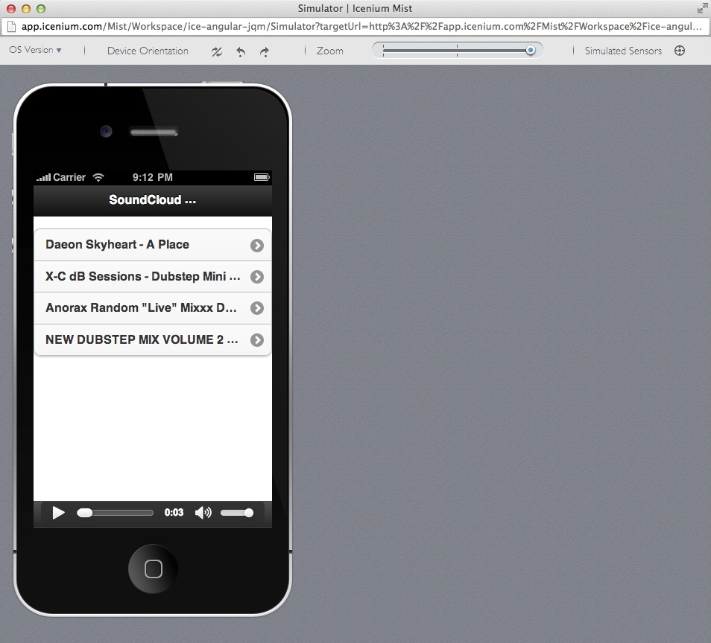The height and width of the screenshot is (643, 711).
Task: Open the OS Version dropdown
Action: 35,51
